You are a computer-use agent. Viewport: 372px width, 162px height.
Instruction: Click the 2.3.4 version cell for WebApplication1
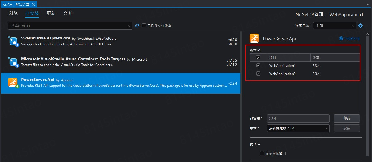pyautogui.click(x=316, y=66)
